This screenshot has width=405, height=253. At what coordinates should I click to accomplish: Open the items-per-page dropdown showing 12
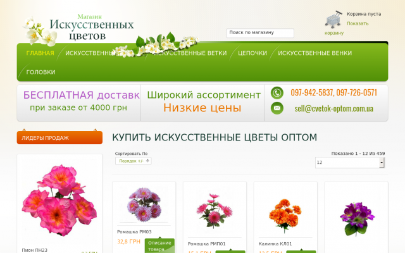coord(350,163)
